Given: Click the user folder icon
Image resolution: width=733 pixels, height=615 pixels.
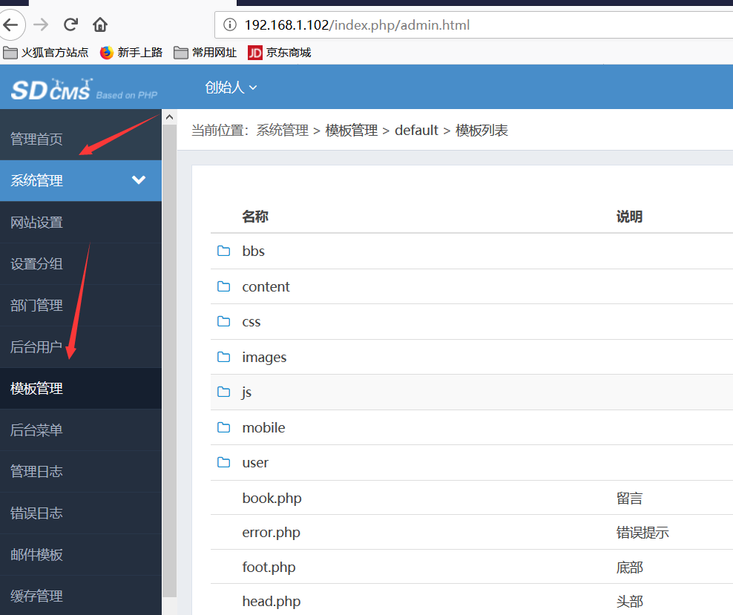Looking at the screenshot, I should [x=224, y=463].
